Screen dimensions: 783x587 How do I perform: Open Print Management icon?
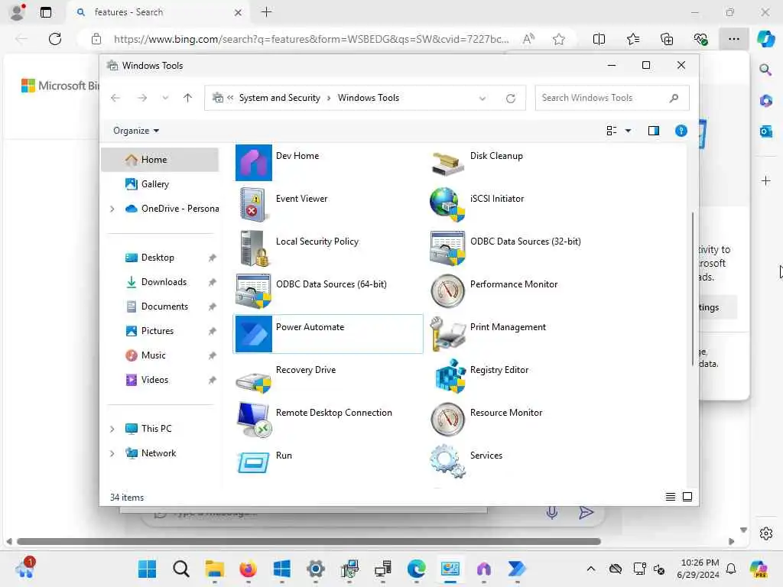[x=447, y=334]
